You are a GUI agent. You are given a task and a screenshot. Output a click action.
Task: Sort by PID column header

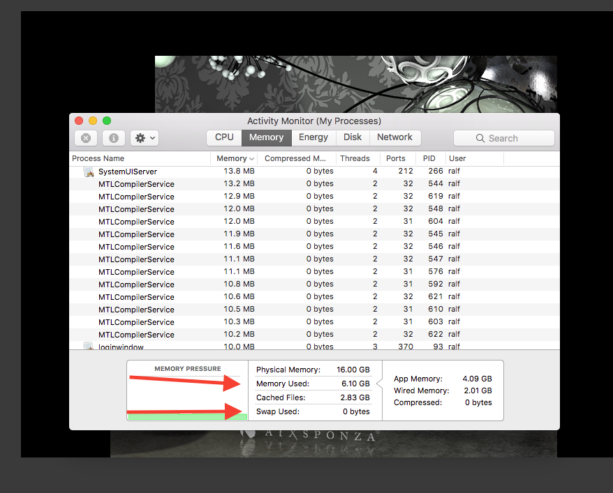[430, 158]
